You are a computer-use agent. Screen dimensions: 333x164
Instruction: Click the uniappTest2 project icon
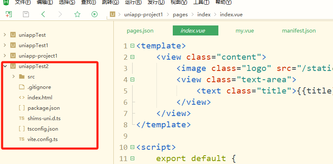point(13,66)
